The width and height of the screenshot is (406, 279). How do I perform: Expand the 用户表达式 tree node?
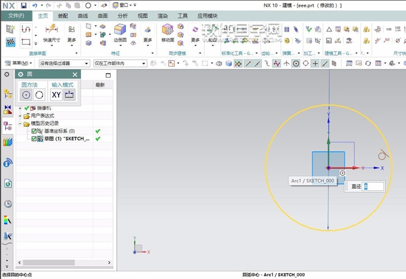pyautogui.click(x=20, y=116)
